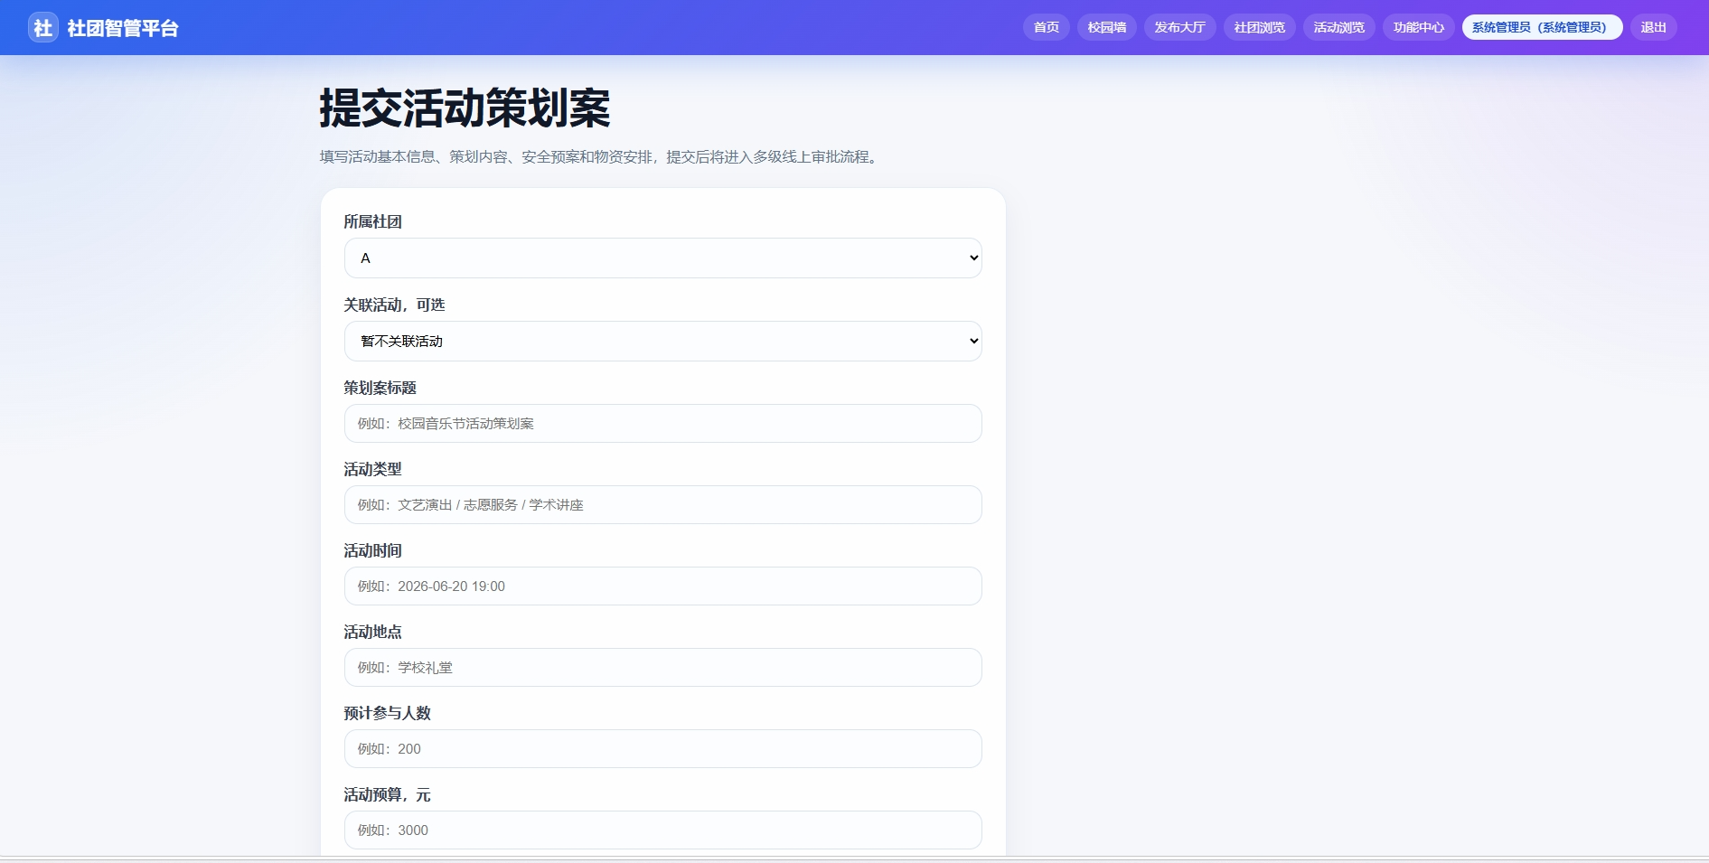Click the 社团智管平台 brand title

[x=123, y=28]
